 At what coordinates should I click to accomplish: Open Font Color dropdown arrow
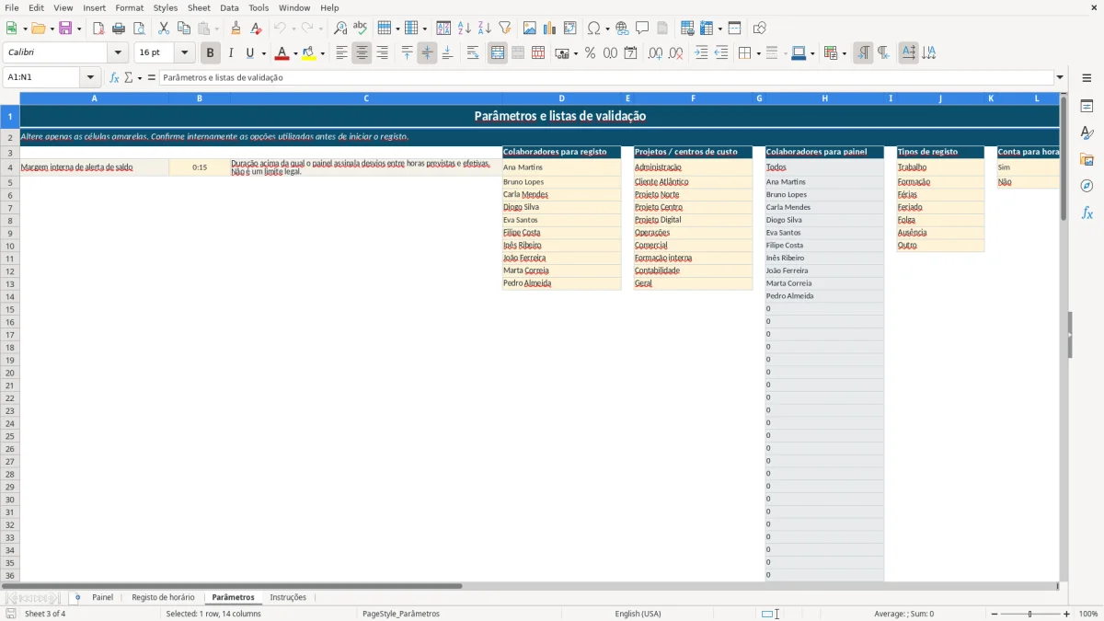pos(295,53)
